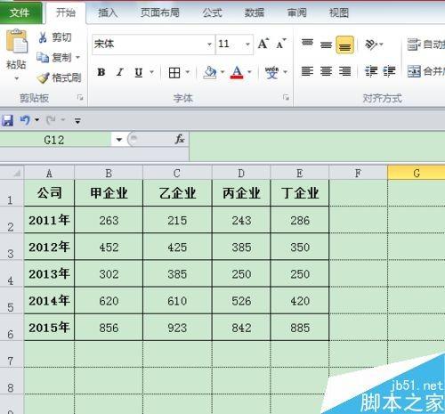Viewport: 445px width, 414px height.
Task: Activate the Format Painter brush
Action: click(43, 77)
